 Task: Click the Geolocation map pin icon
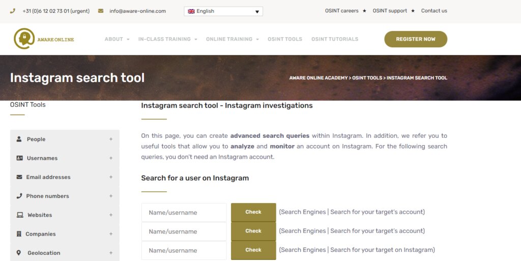click(19, 253)
